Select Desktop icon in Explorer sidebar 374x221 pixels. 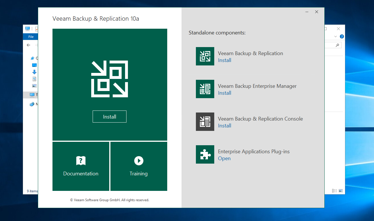point(34,65)
